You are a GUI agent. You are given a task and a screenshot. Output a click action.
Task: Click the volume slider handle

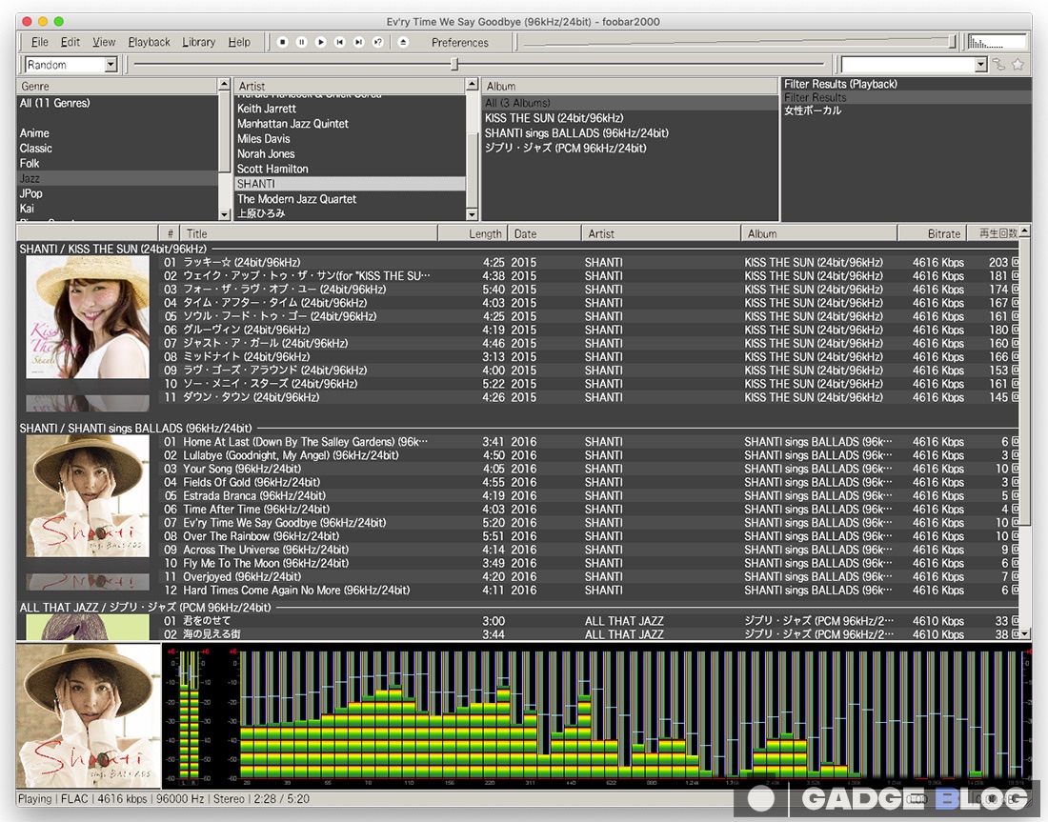[953, 42]
